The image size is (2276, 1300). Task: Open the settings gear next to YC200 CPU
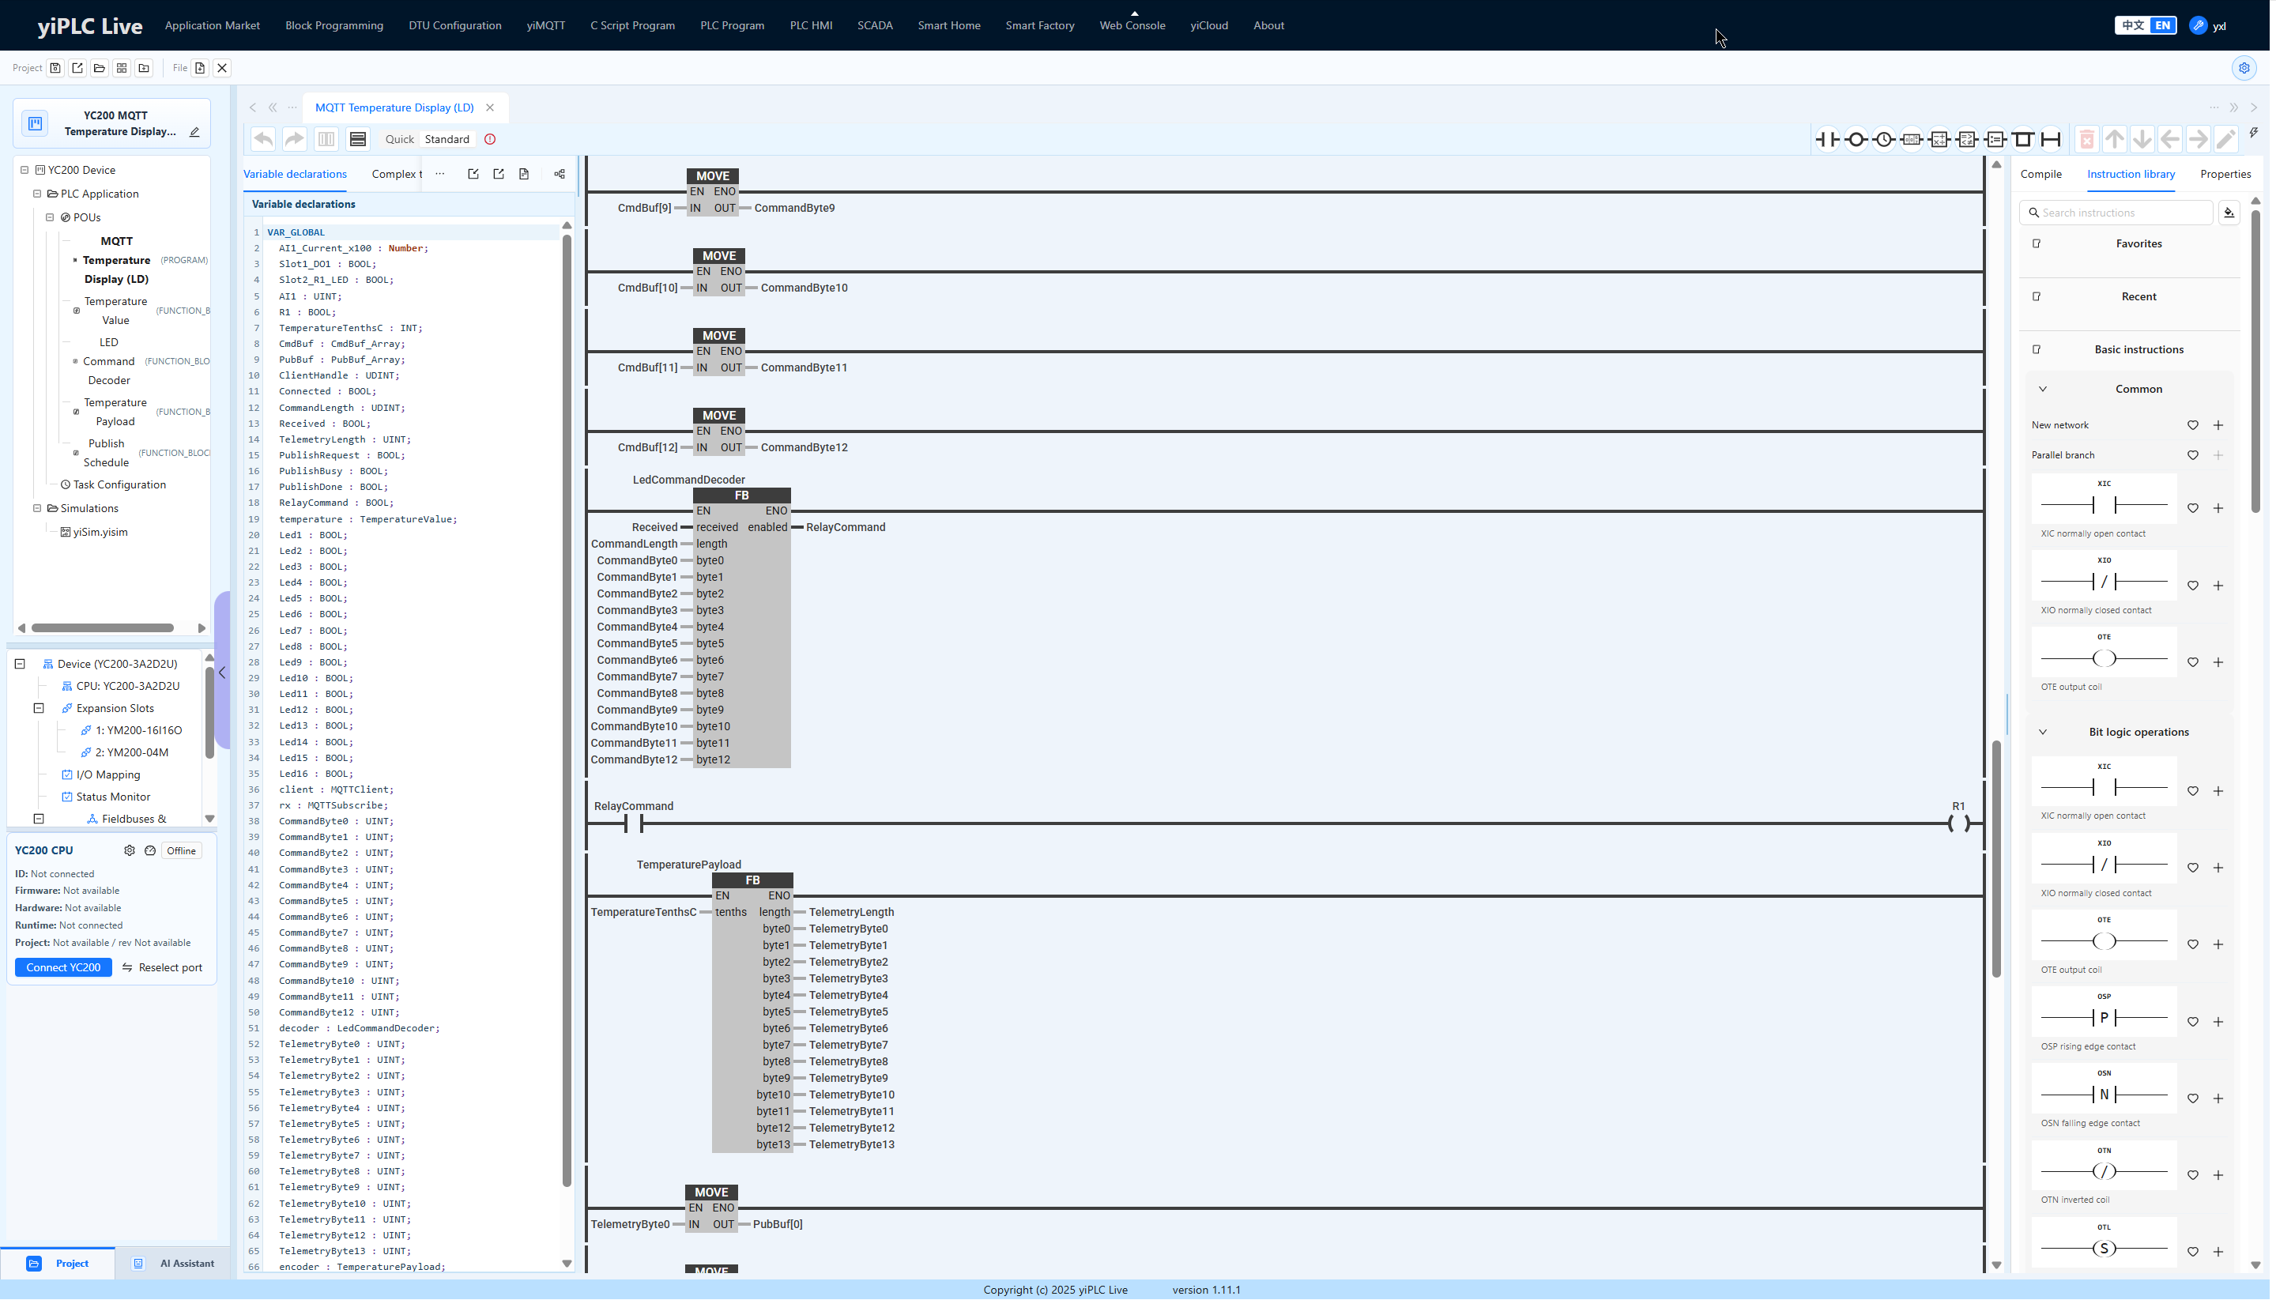pos(130,851)
